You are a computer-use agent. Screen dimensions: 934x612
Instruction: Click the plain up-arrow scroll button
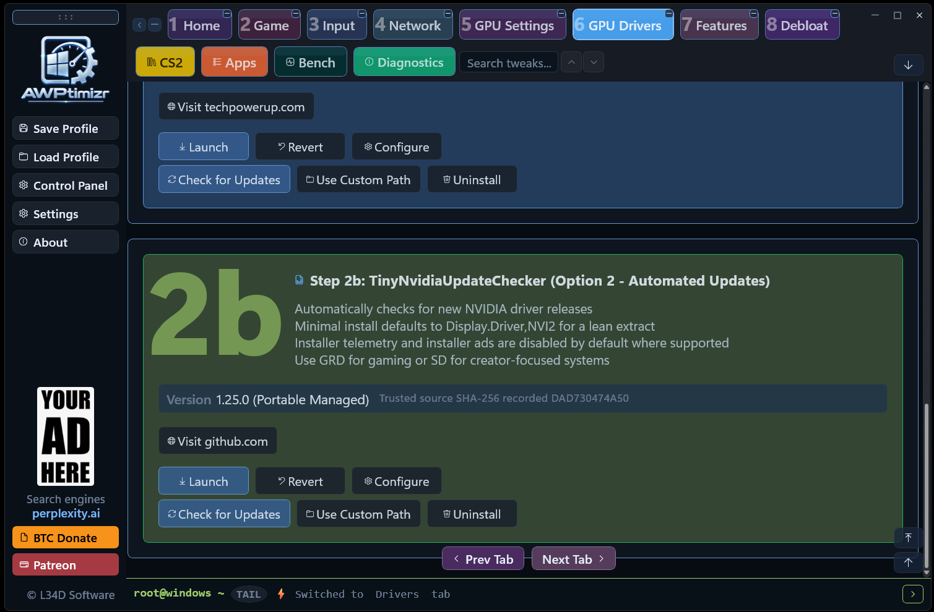tap(908, 562)
